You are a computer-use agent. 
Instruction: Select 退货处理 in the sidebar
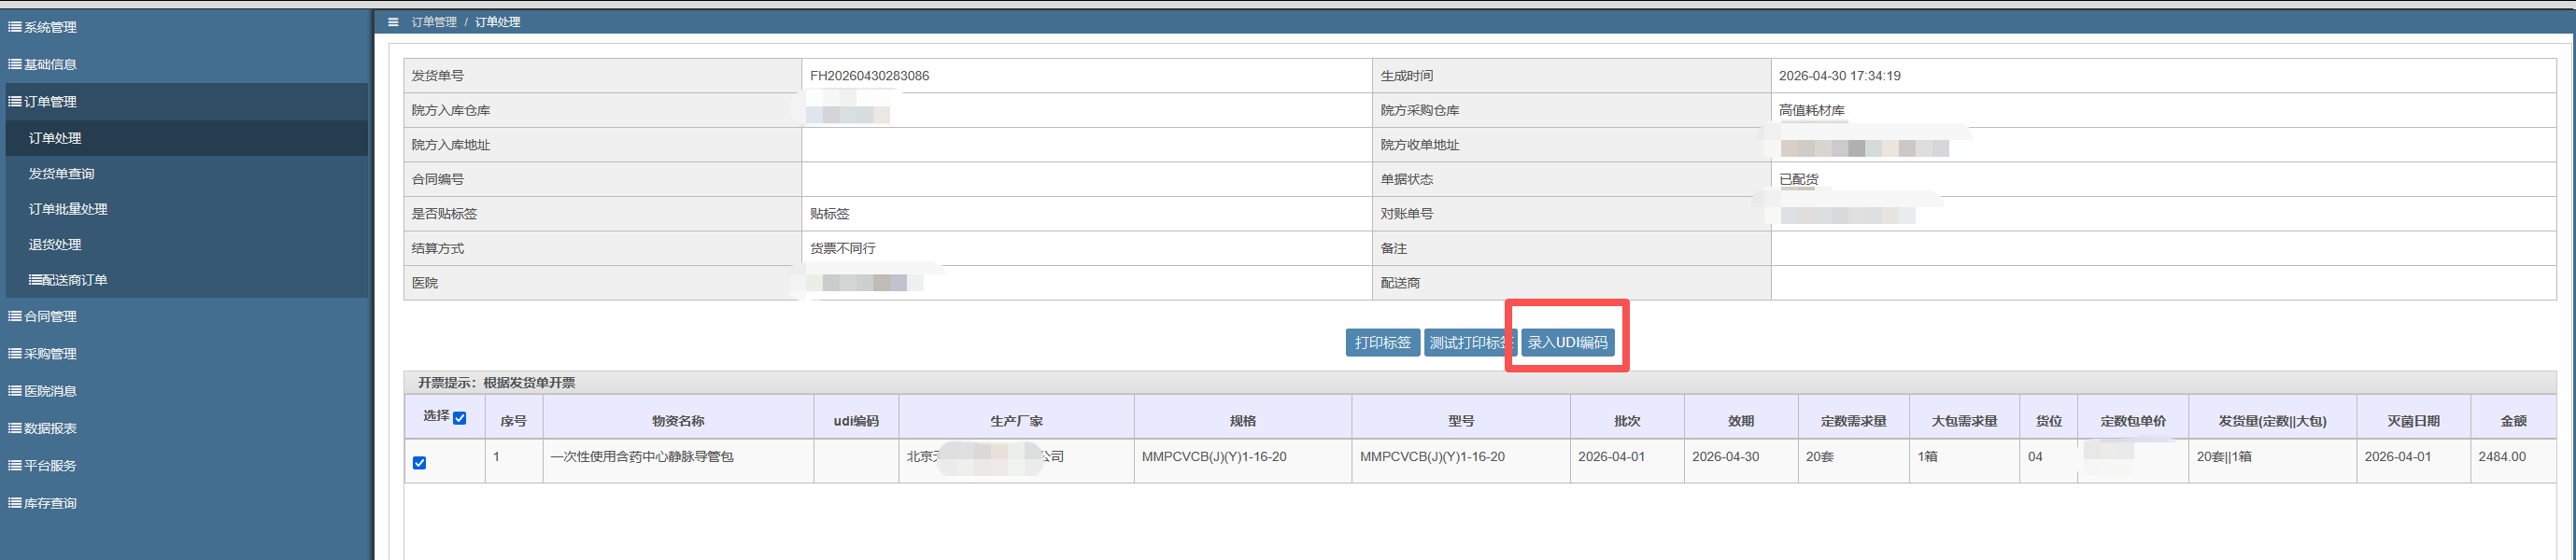[x=55, y=245]
